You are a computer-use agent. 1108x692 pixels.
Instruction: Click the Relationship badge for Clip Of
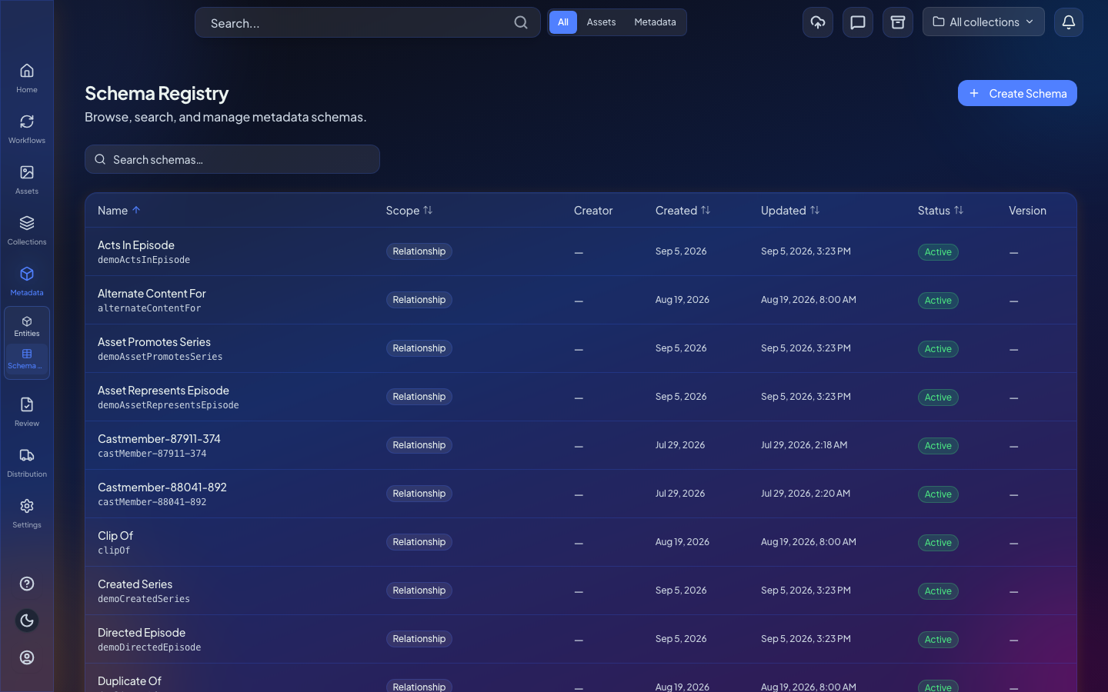[419, 542]
